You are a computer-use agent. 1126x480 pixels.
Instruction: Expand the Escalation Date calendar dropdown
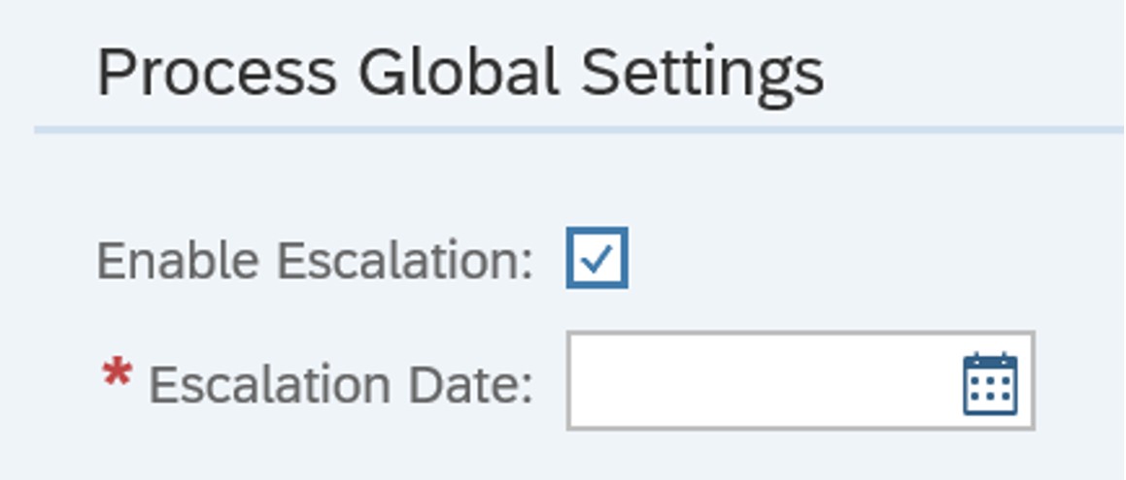coord(990,383)
